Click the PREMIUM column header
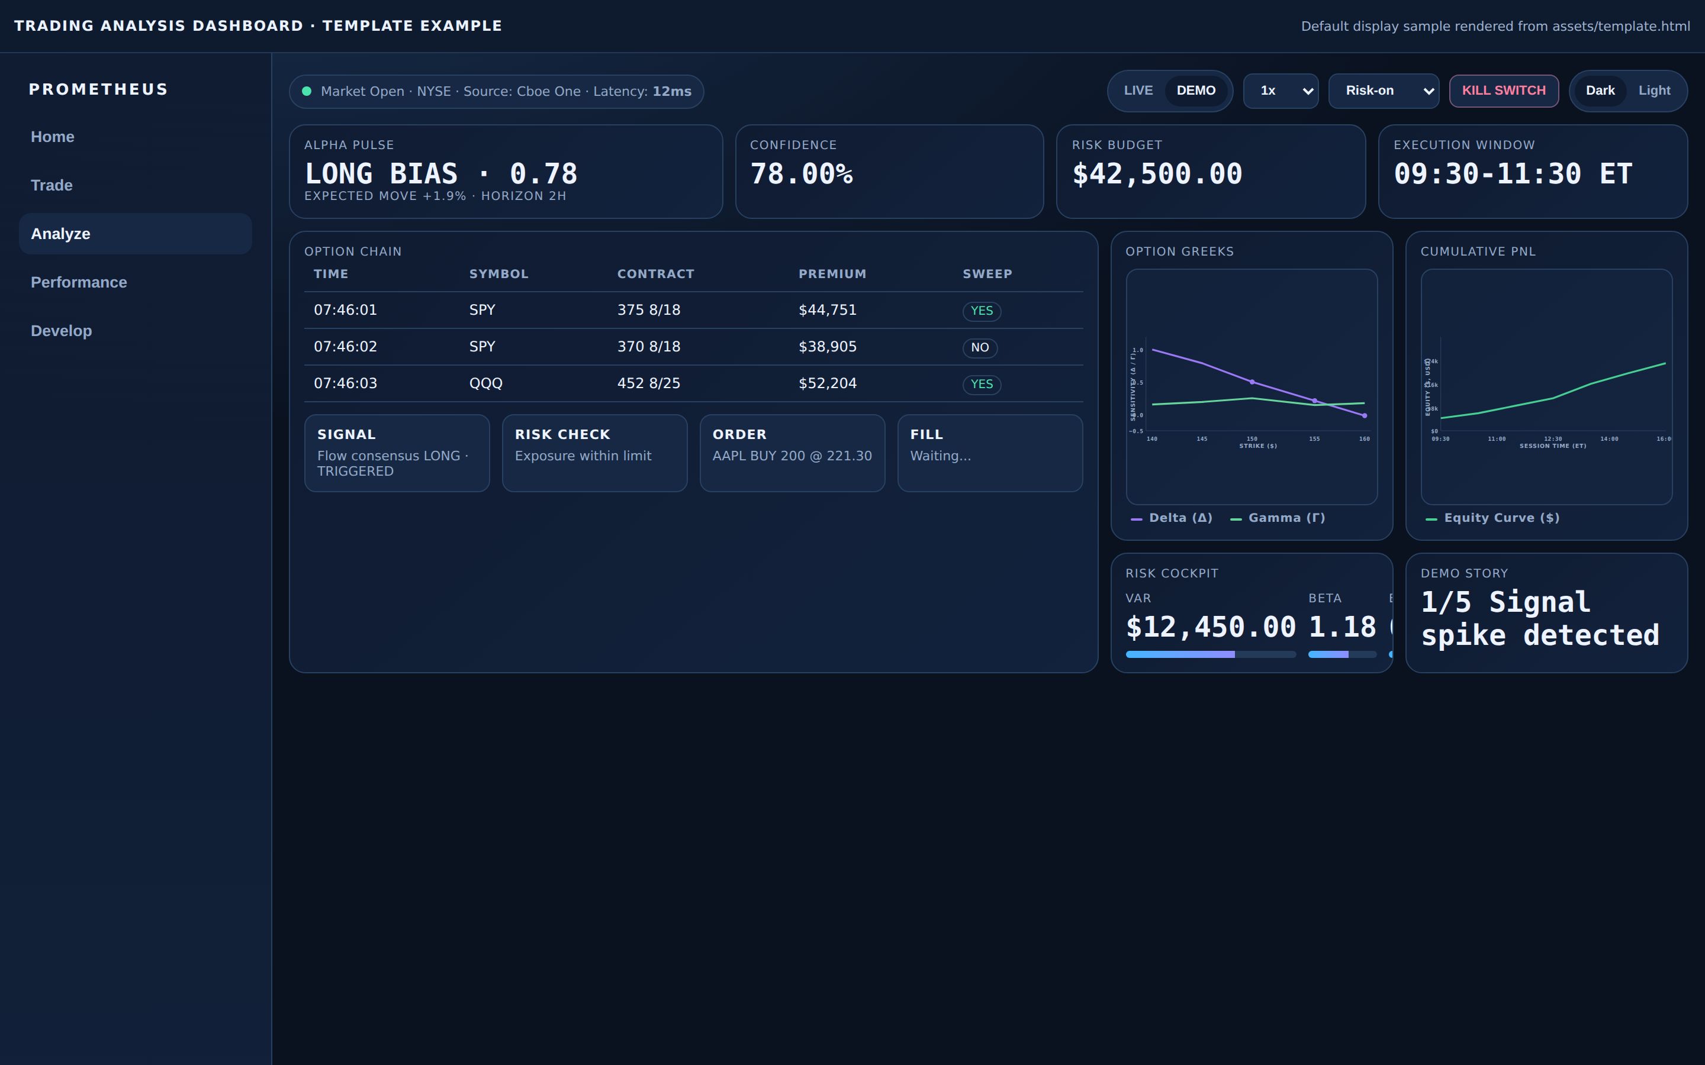Screen dimensions: 1705x1065 833,274
